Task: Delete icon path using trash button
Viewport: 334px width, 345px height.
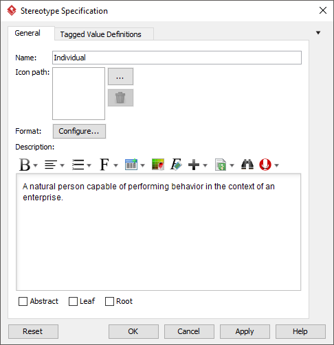Action: tap(120, 98)
